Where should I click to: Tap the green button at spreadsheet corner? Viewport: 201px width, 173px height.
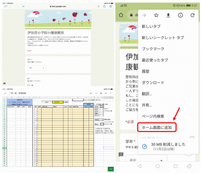[x=111, y=169]
